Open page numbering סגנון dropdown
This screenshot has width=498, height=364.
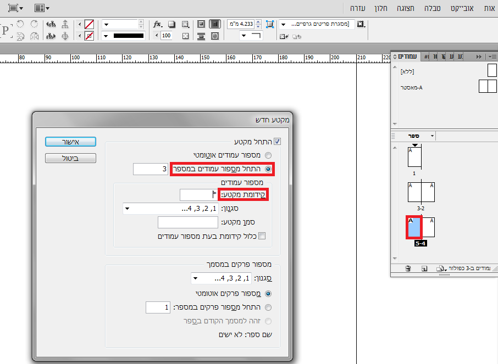170,209
